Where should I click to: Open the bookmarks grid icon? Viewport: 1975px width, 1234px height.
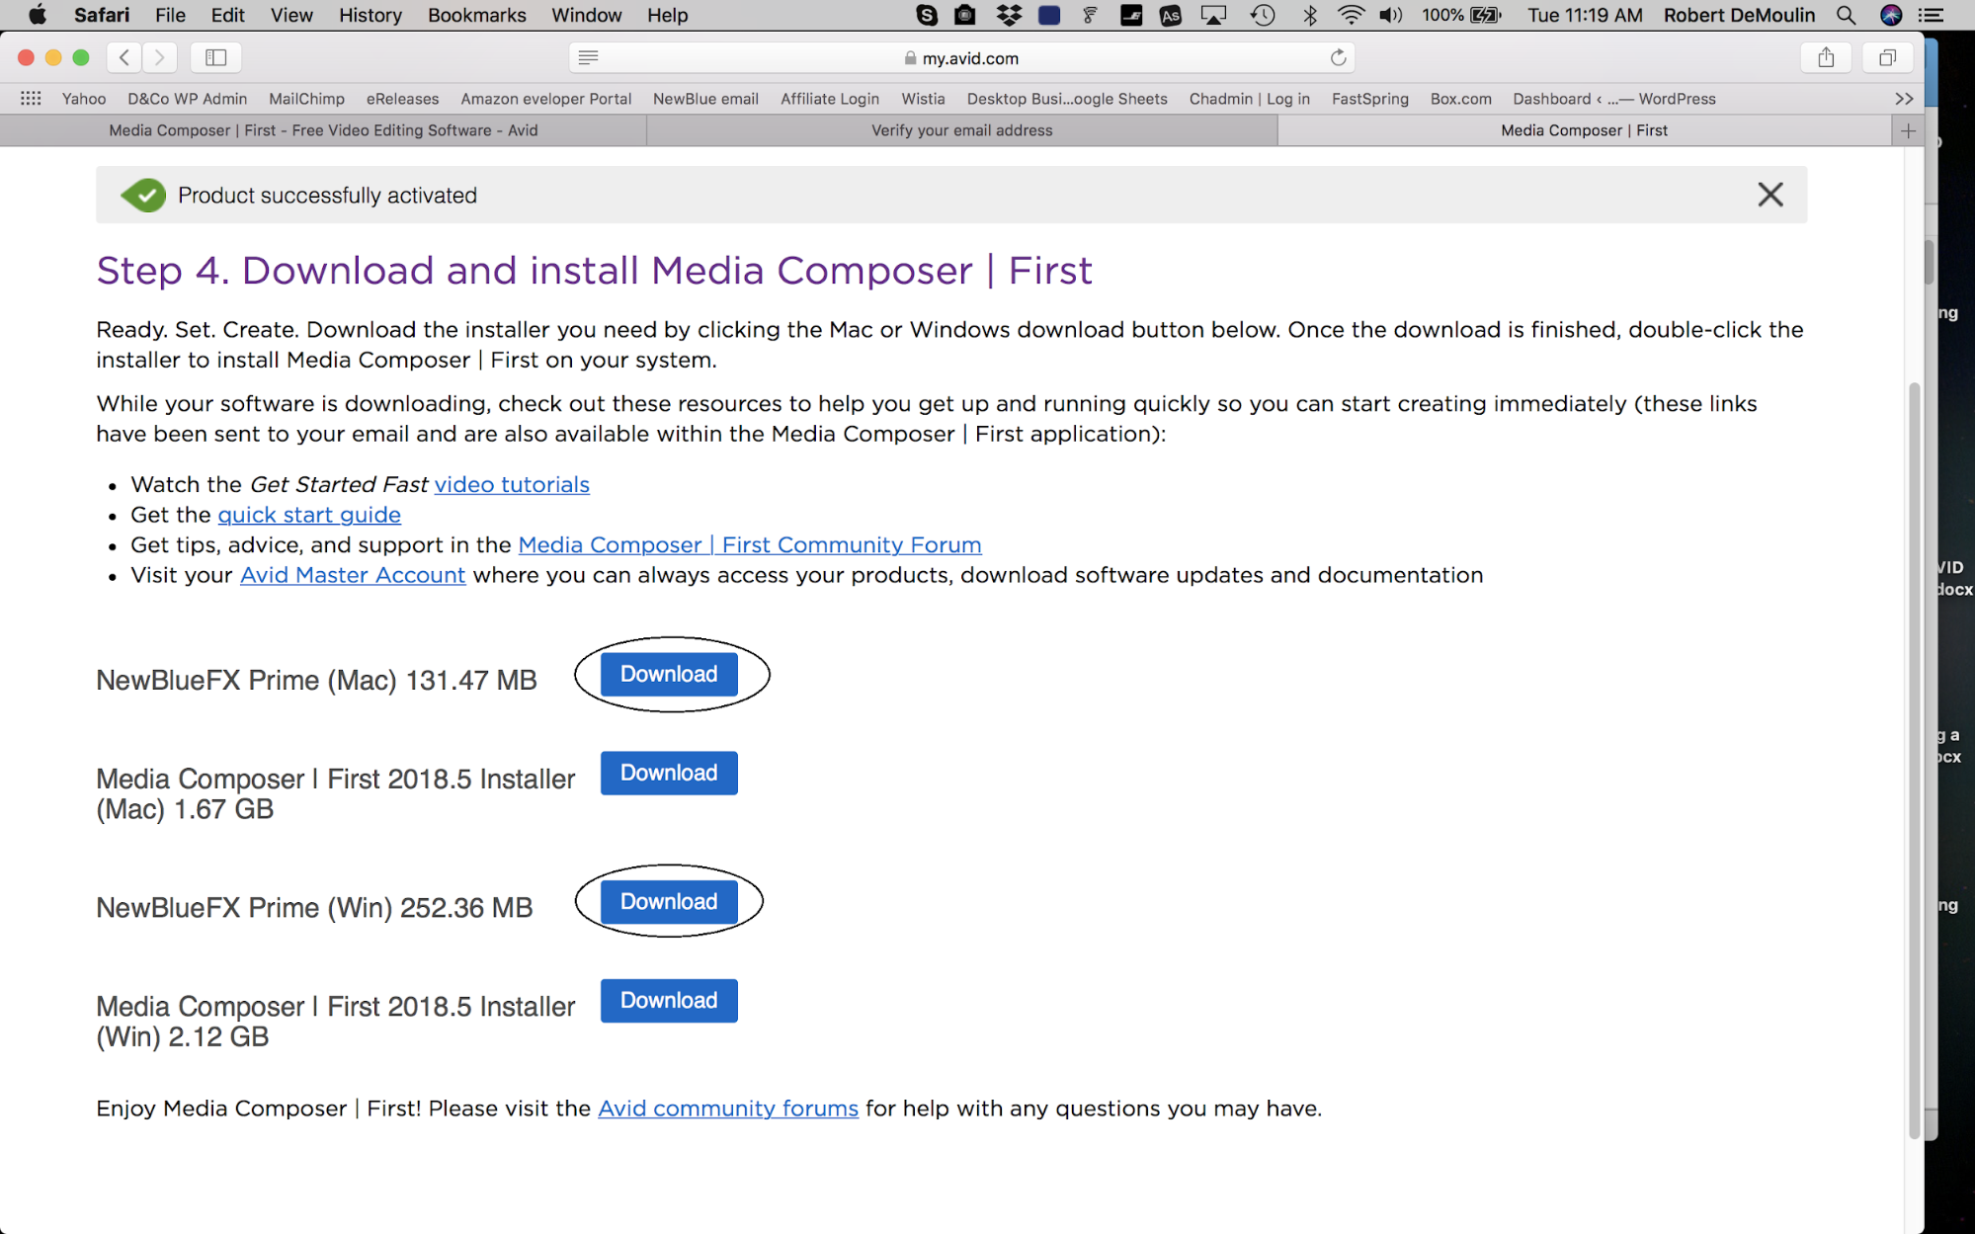pyautogui.click(x=31, y=98)
